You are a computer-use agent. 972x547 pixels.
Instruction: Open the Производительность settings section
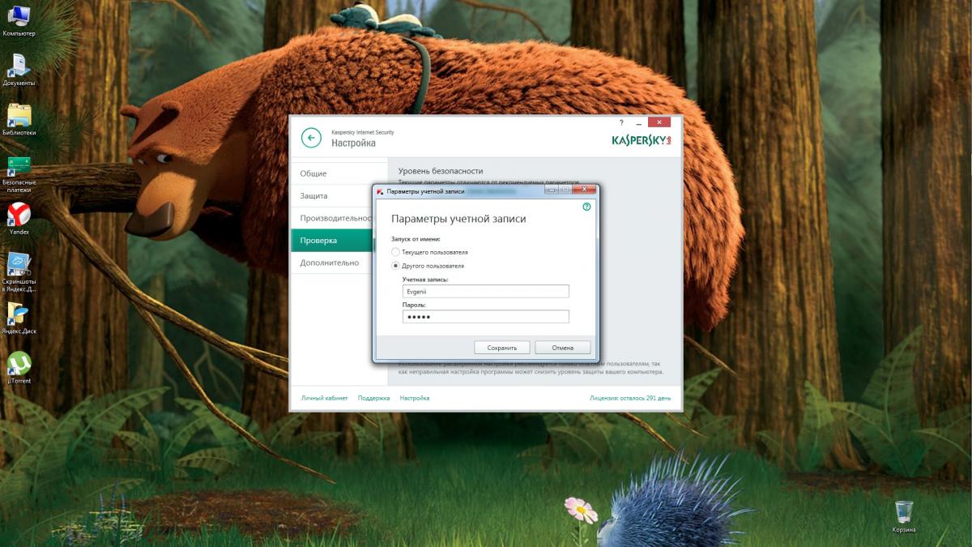tap(332, 218)
